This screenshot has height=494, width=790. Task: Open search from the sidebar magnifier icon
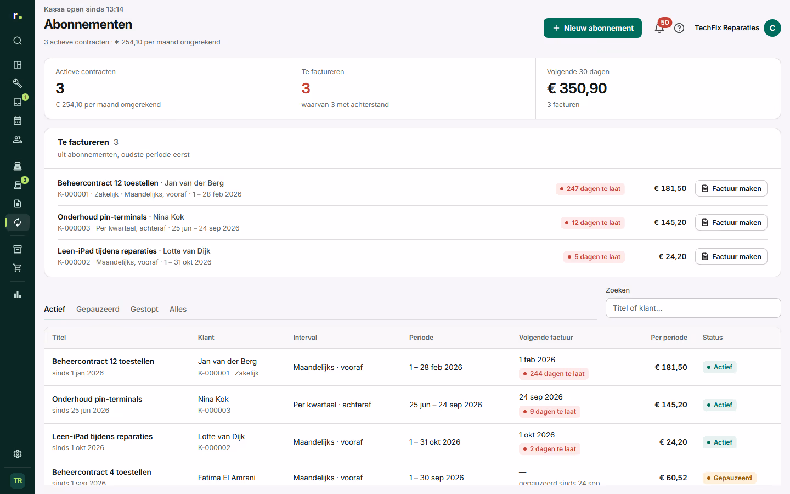pyautogui.click(x=18, y=41)
